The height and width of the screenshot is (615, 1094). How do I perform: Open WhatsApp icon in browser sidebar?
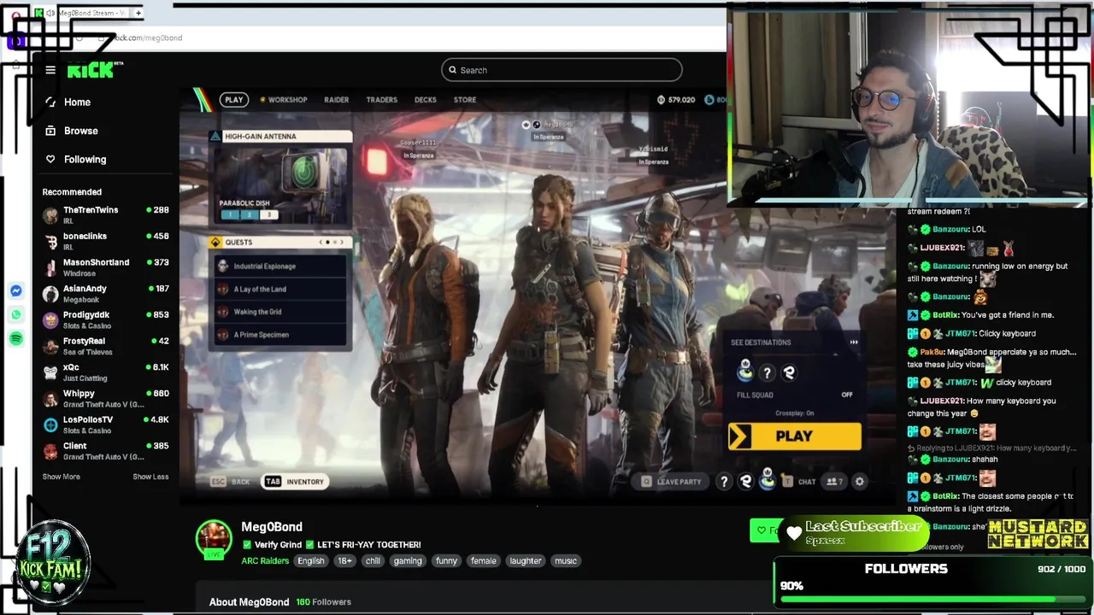(x=16, y=315)
